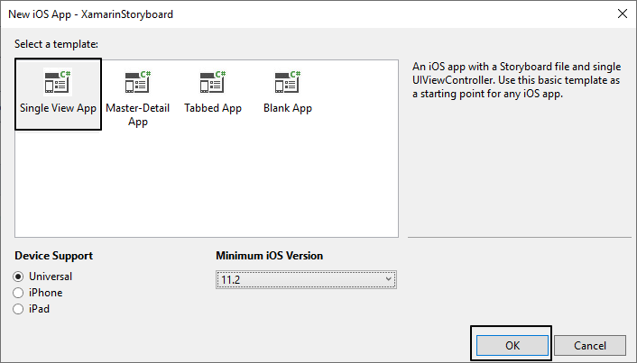Click the Master-Detail App label text
Screen dimensions: 637x363
(x=138, y=114)
